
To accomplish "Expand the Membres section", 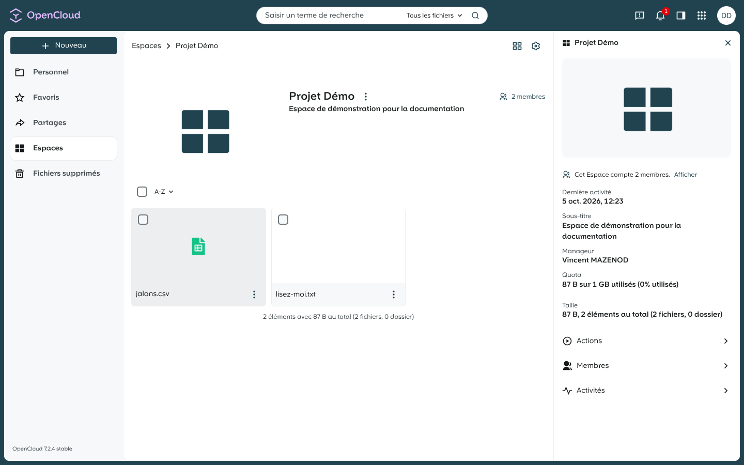I will pyautogui.click(x=646, y=366).
